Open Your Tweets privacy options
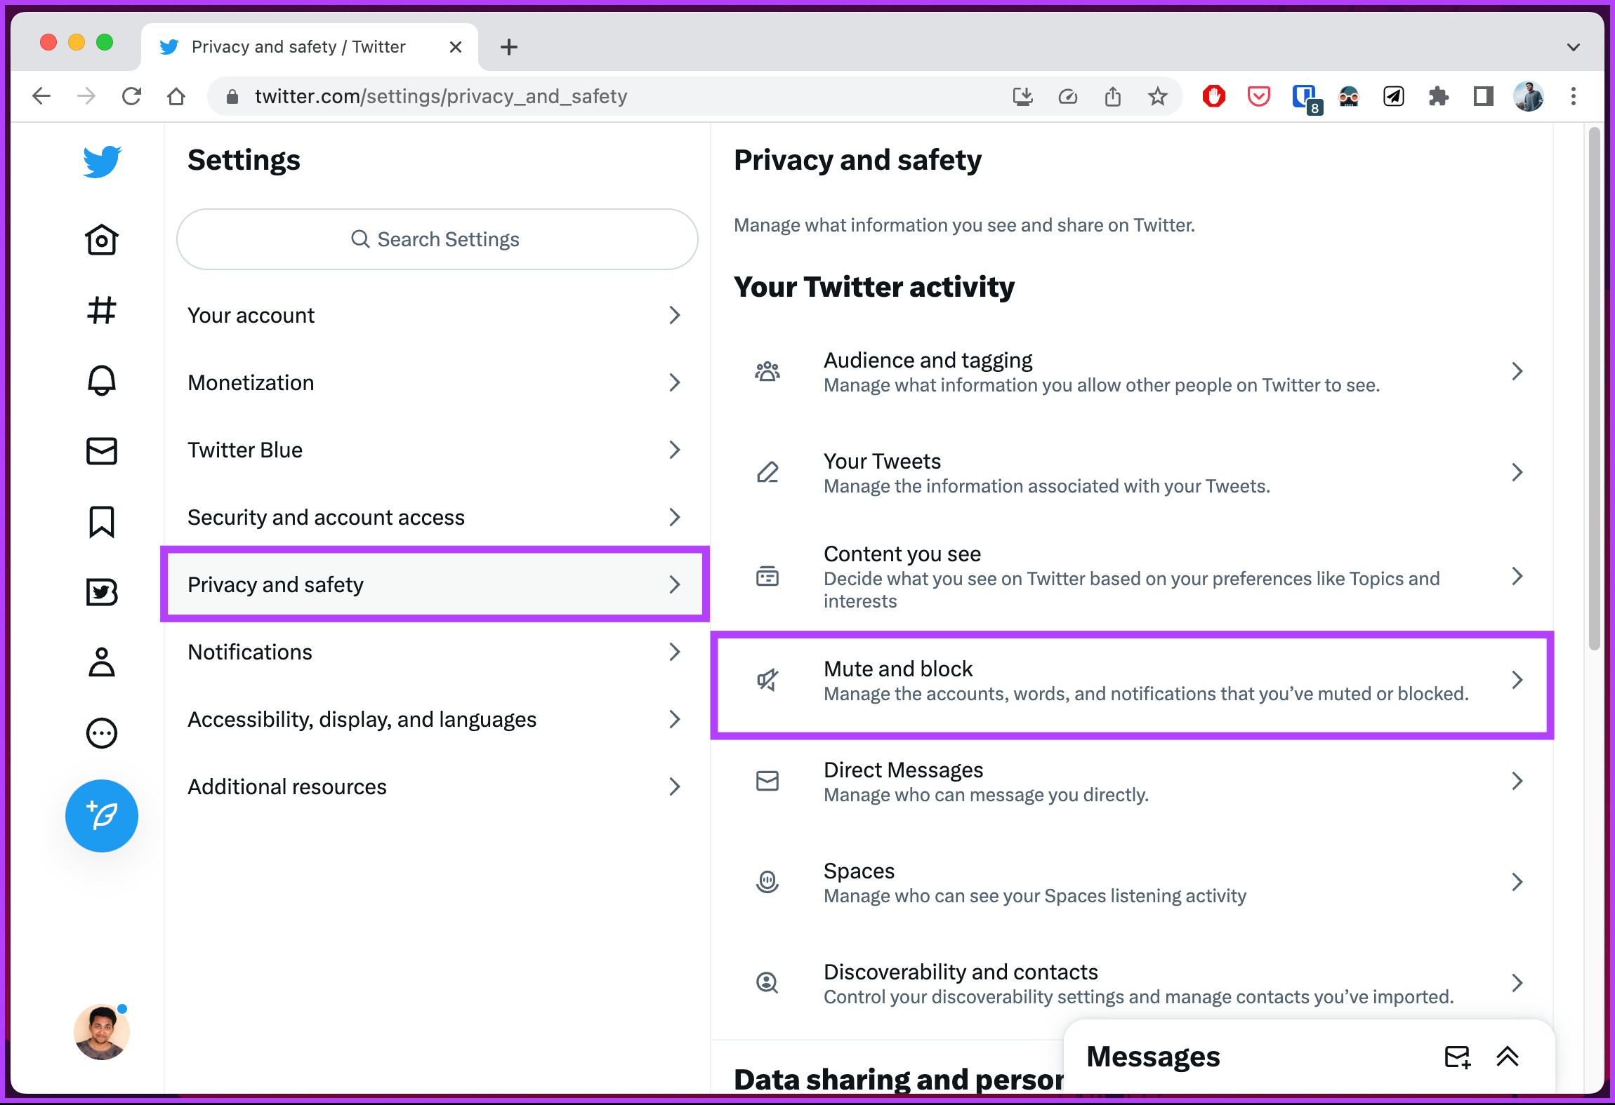 [1131, 473]
